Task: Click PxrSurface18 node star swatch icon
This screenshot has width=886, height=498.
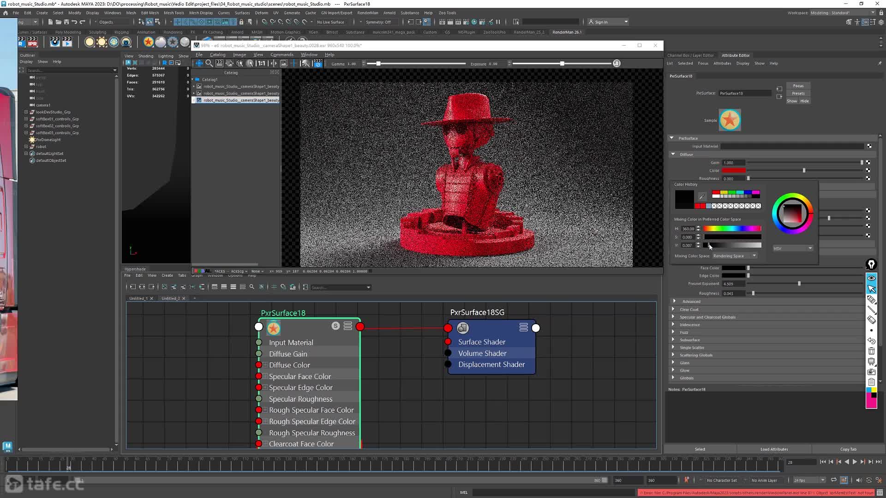Action: (x=274, y=328)
